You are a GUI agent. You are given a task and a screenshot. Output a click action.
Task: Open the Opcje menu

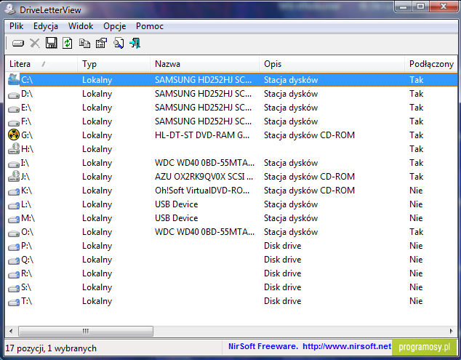click(115, 26)
